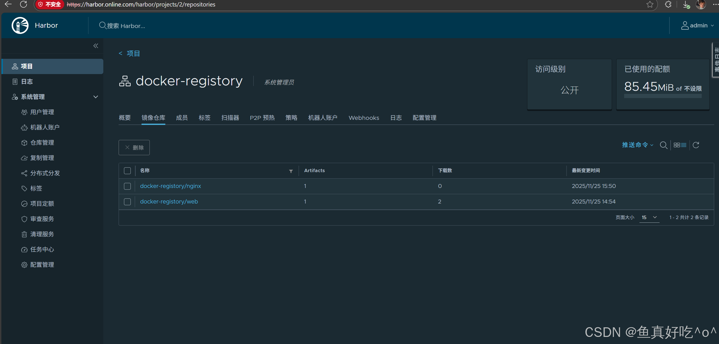Switch repositories to card view
Image resolution: width=719 pixels, height=344 pixels.
(x=677, y=145)
